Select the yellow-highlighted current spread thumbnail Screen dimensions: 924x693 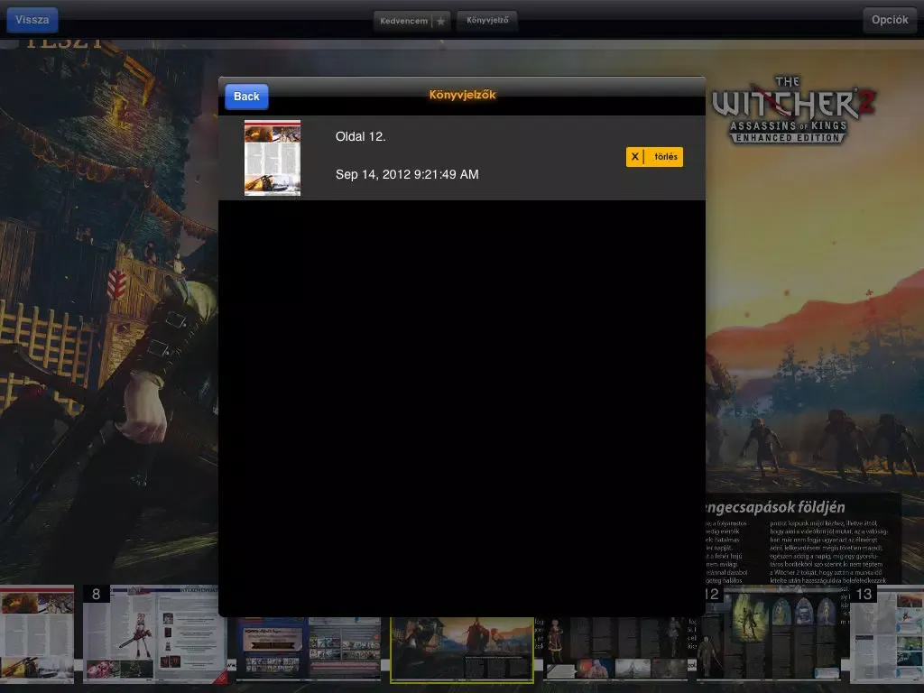[462, 650]
